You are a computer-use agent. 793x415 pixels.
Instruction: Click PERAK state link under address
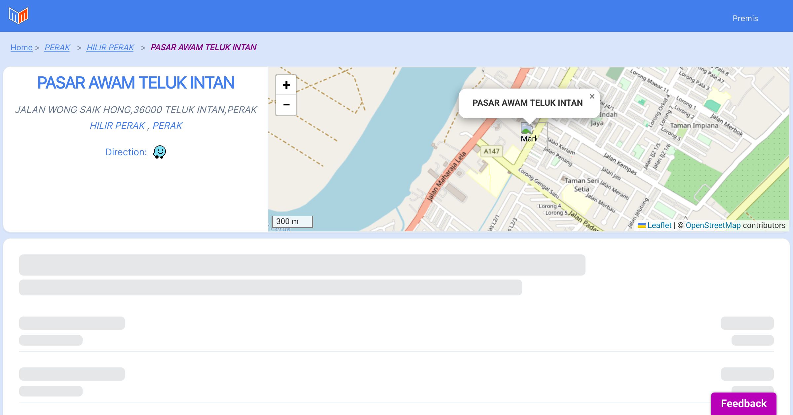pos(167,126)
